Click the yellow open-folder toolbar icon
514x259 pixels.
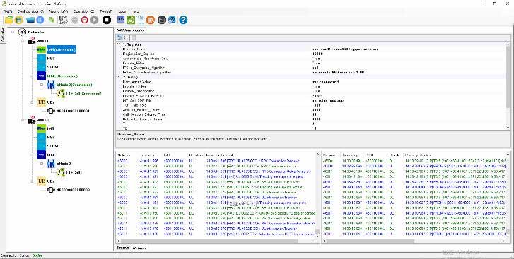pos(8,20)
